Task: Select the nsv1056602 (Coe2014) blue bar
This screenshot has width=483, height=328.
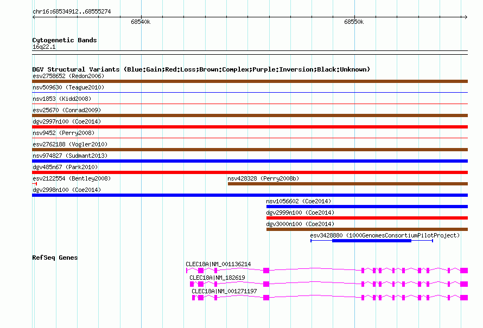Action: pyautogui.click(x=367, y=207)
